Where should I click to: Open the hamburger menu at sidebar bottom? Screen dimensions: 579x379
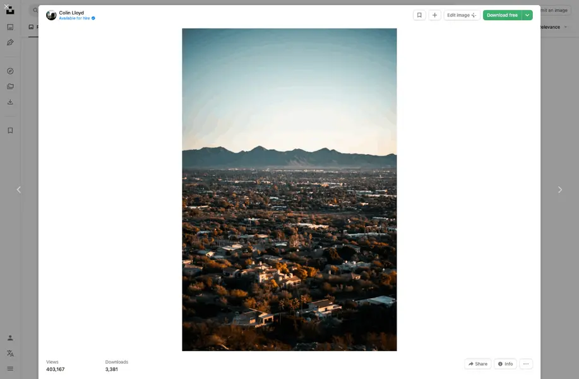[x=9, y=368]
